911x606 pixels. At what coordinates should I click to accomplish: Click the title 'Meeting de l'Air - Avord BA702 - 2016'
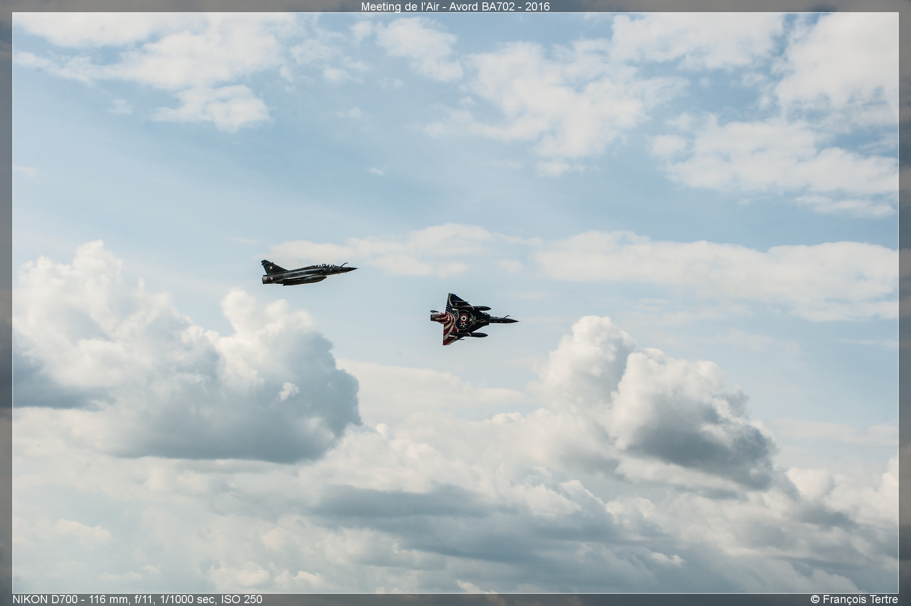point(455,7)
